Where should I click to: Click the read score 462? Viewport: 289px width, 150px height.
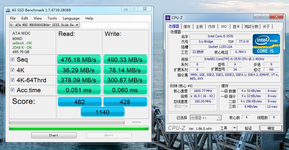[x=80, y=102]
